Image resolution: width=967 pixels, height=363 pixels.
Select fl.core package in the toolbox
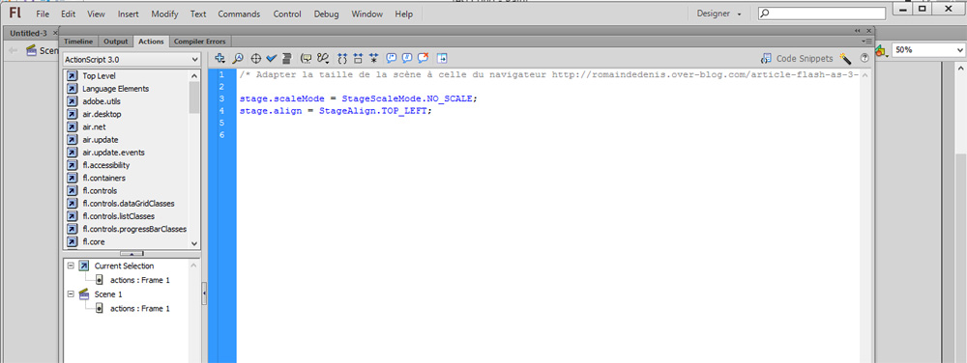(x=93, y=241)
